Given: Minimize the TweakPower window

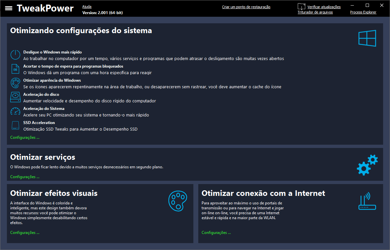Looking at the screenshot, I should (x=352, y=5).
